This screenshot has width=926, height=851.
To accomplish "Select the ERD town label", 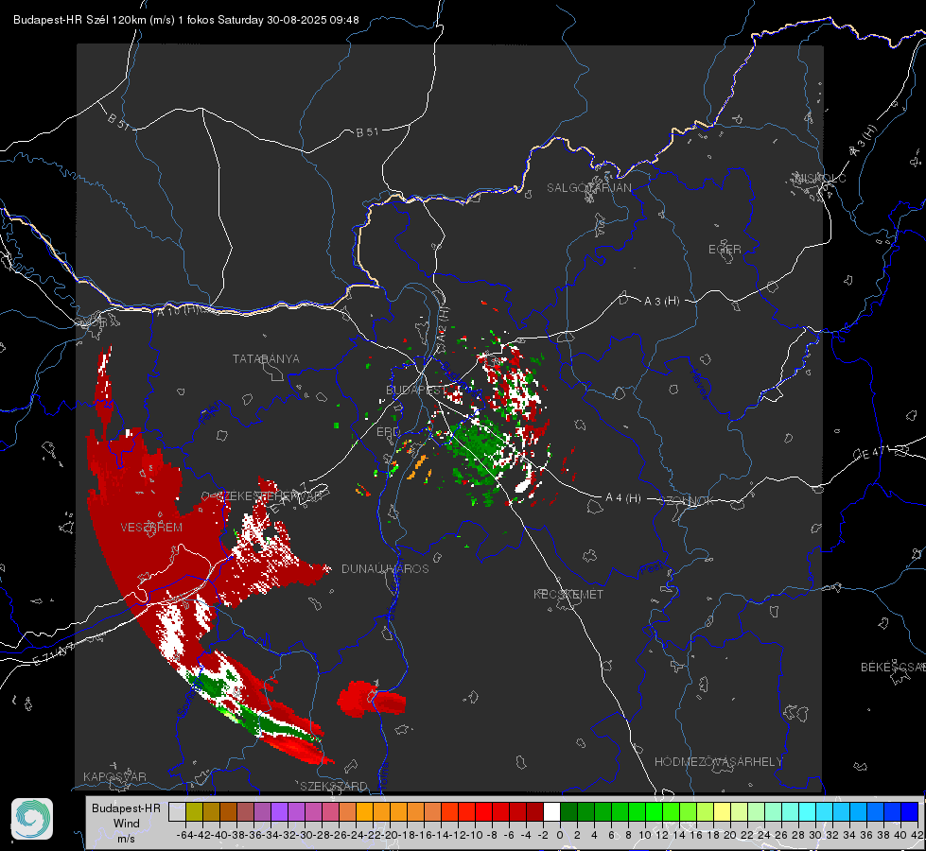I will [388, 432].
